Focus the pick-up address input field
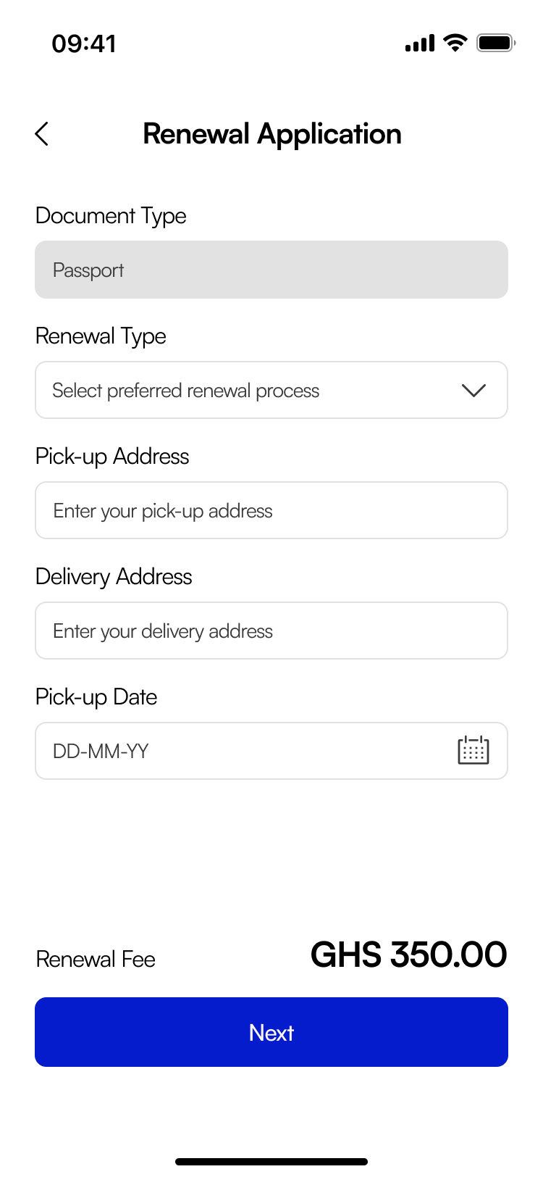 pyautogui.click(x=271, y=511)
